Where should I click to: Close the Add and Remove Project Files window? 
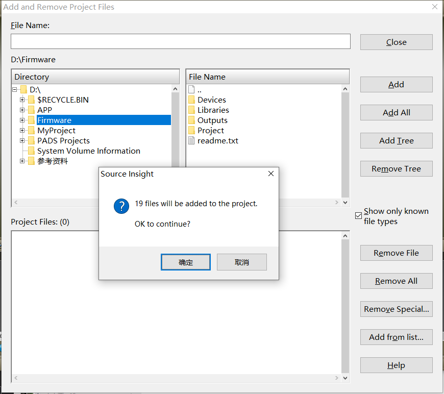click(x=435, y=7)
